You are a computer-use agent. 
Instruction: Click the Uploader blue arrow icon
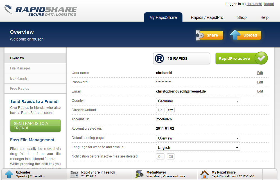tap(9, 174)
